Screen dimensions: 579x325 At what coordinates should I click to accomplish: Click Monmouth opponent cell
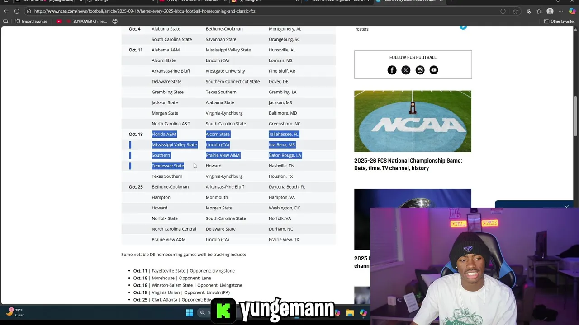tap(217, 197)
